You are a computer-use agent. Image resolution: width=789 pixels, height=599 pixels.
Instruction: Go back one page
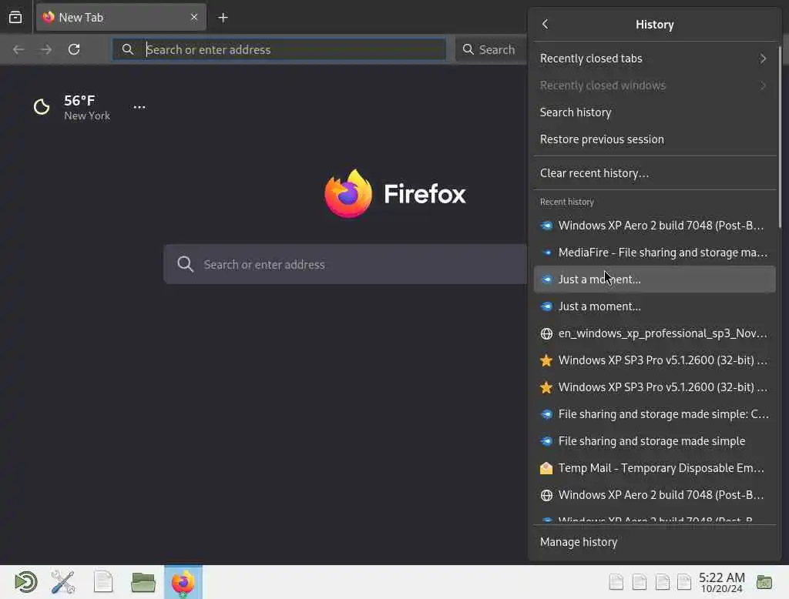18,49
